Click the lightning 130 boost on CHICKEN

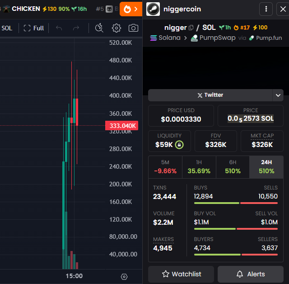(49, 9)
